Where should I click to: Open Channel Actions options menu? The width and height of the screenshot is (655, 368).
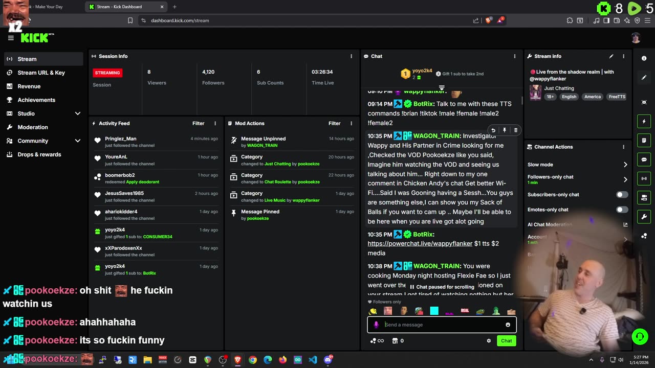623,147
